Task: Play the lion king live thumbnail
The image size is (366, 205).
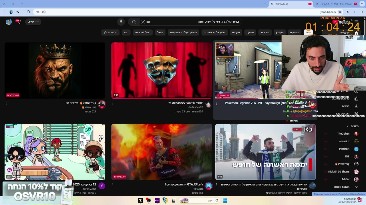Action: click(x=55, y=70)
